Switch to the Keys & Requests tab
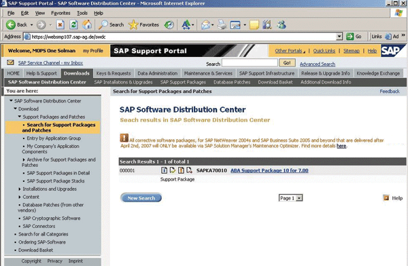 coord(114,73)
